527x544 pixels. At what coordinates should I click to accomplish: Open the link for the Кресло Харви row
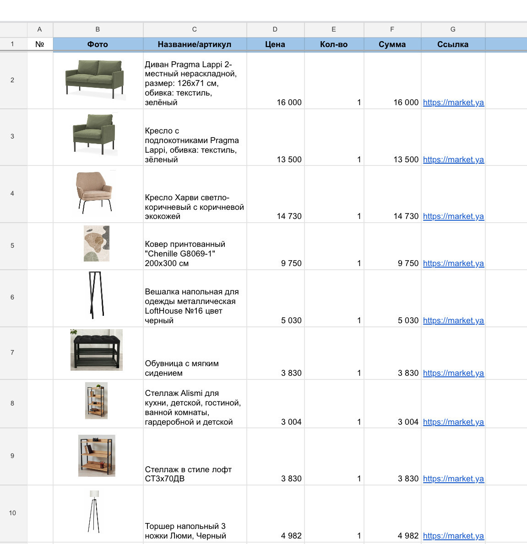click(453, 216)
